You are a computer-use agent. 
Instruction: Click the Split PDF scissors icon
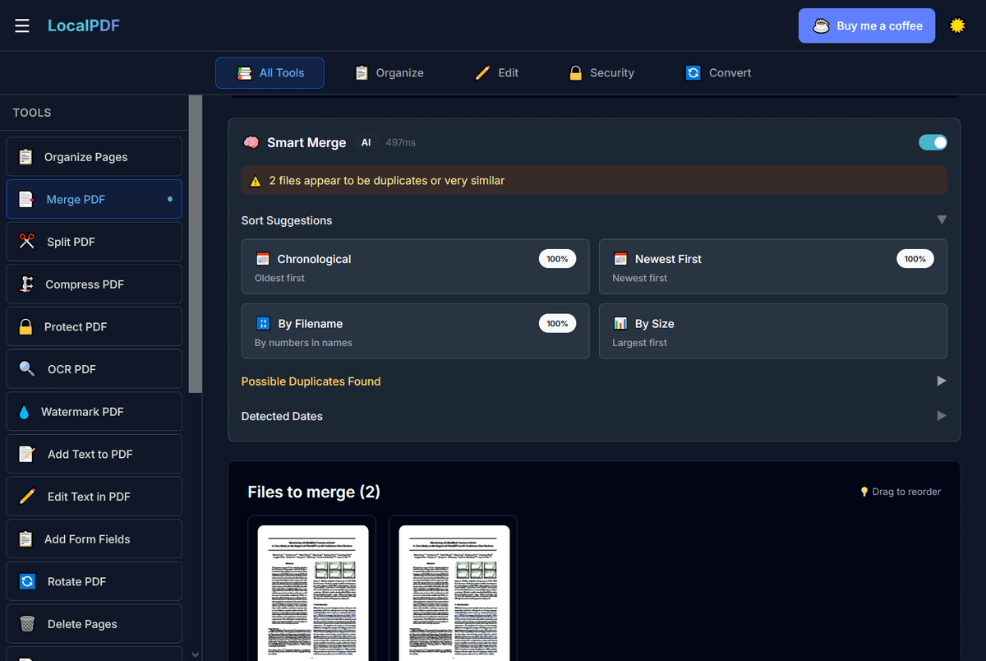(27, 242)
